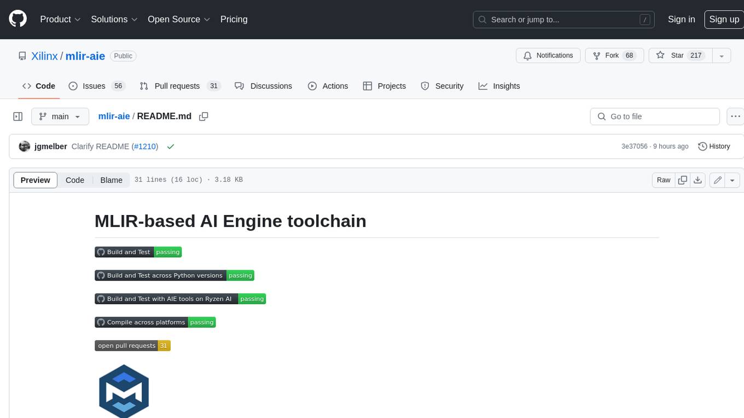Viewport: 744px width, 418px height.
Task: Open more edit options dropdown
Action: (x=733, y=180)
